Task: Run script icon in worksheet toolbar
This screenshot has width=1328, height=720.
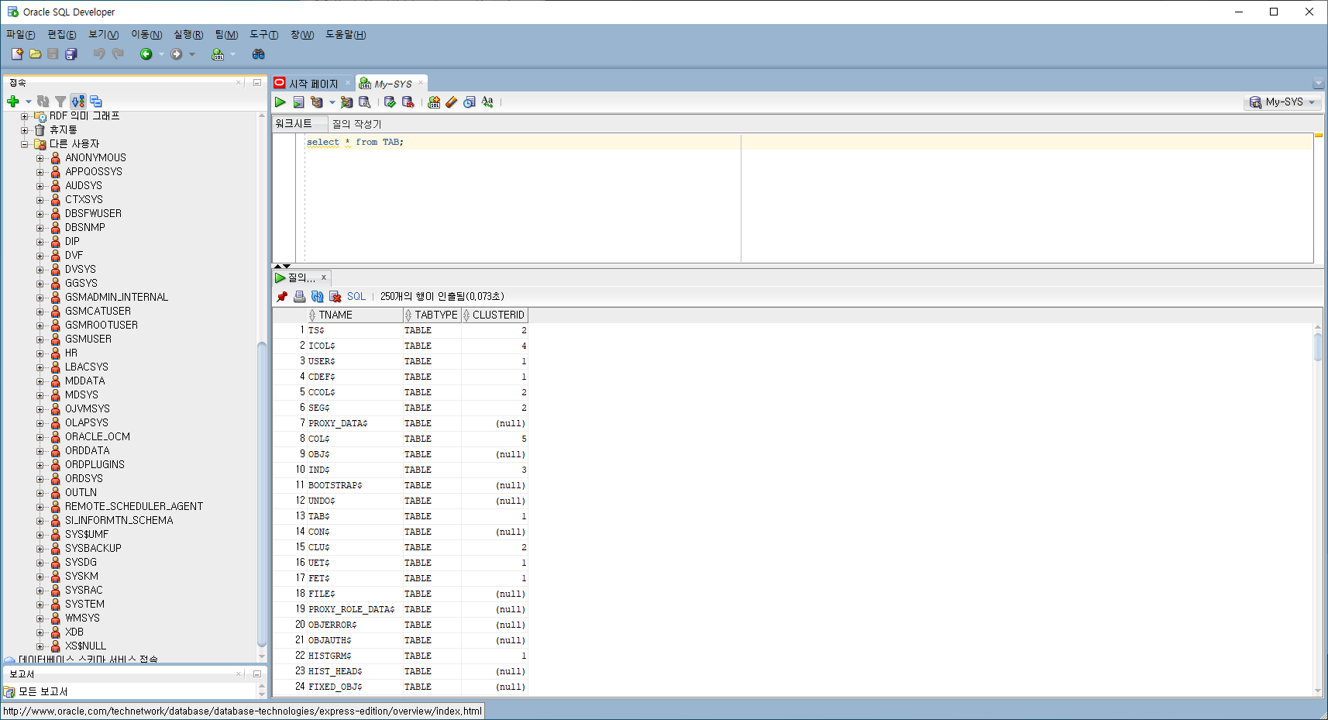Action: [298, 102]
